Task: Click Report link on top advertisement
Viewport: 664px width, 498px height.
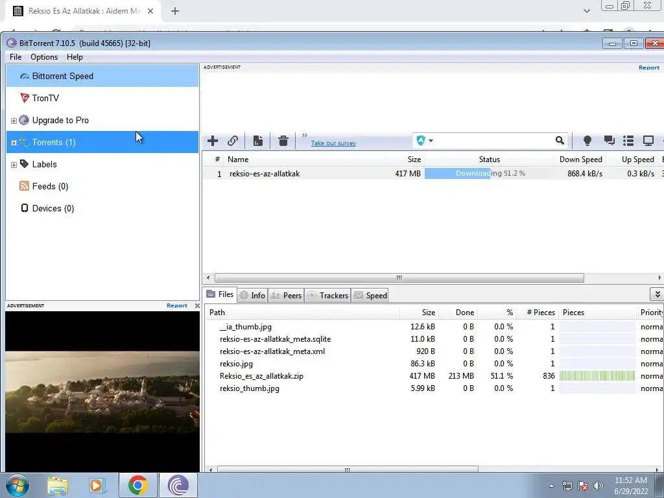Action: (648, 67)
